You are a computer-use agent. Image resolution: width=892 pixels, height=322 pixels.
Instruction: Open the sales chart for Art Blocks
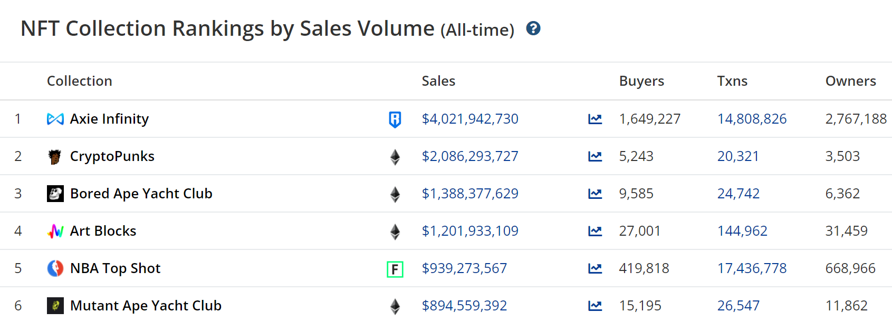pos(595,231)
